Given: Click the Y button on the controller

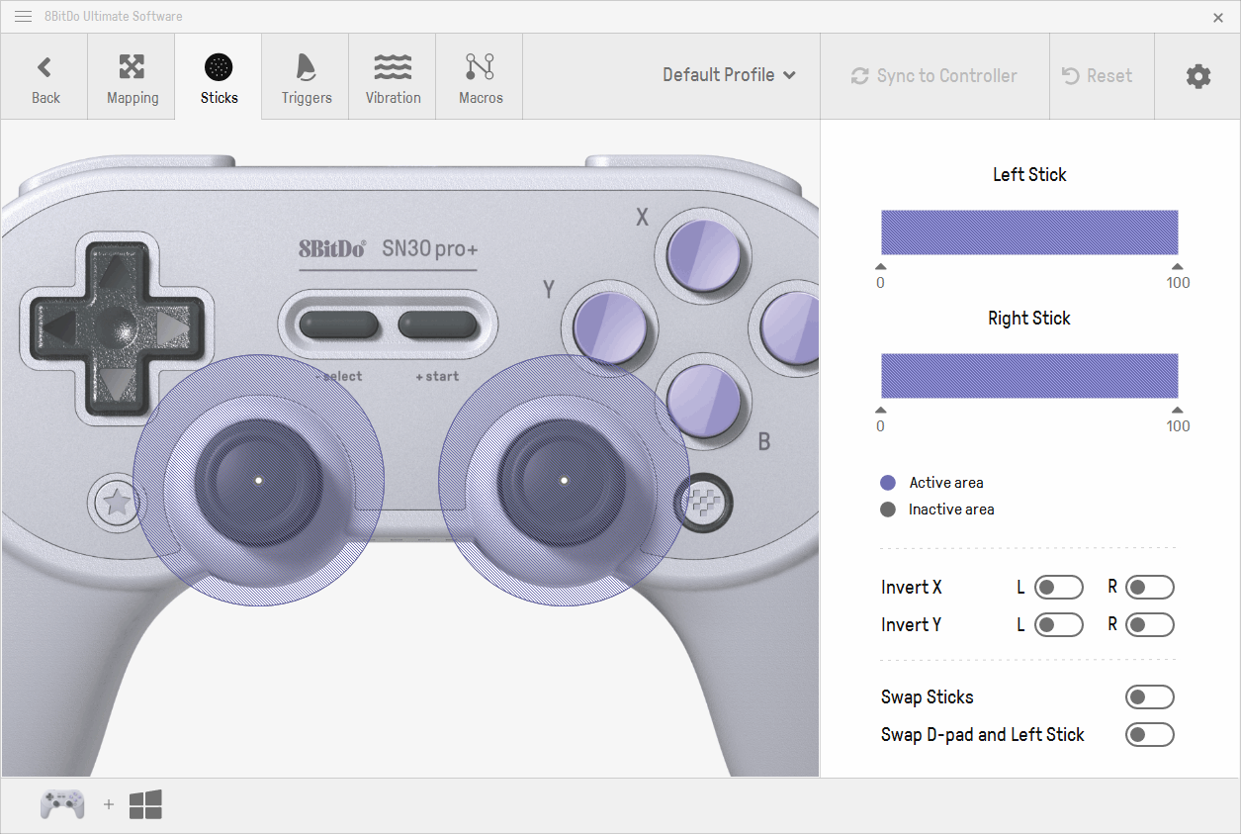Looking at the screenshot, I should tap(610, 326).
